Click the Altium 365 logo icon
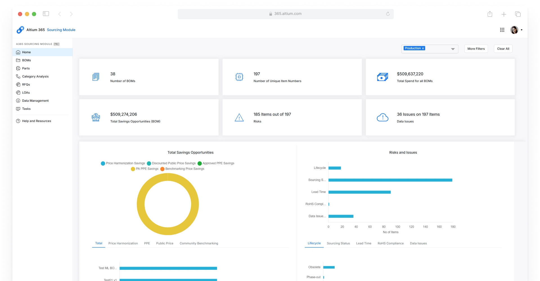The width and height of the screenshot is (540, 281). pyautogui.click(x=20, y=30)
